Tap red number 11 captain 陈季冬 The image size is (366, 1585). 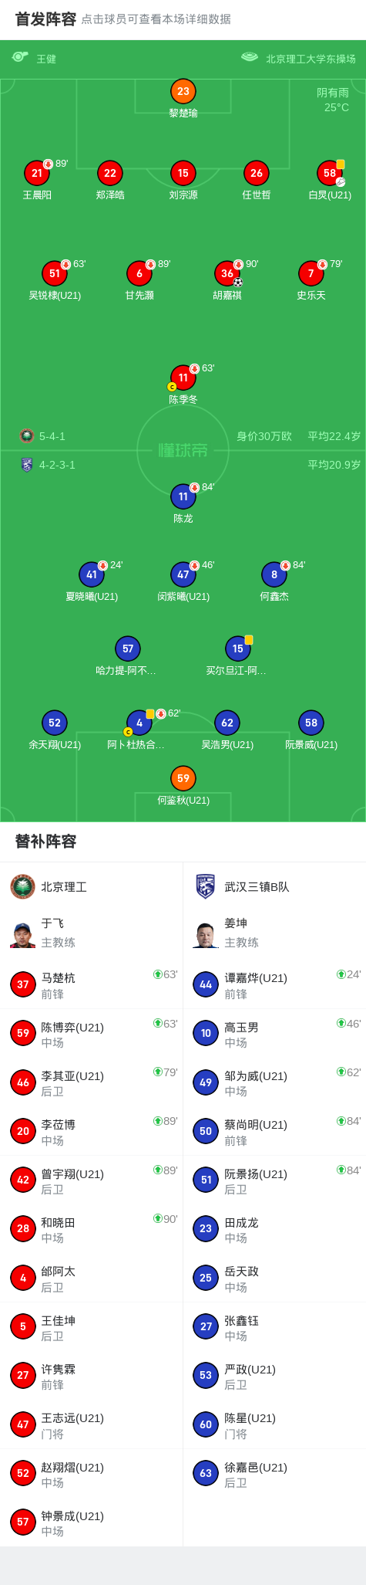183,378
